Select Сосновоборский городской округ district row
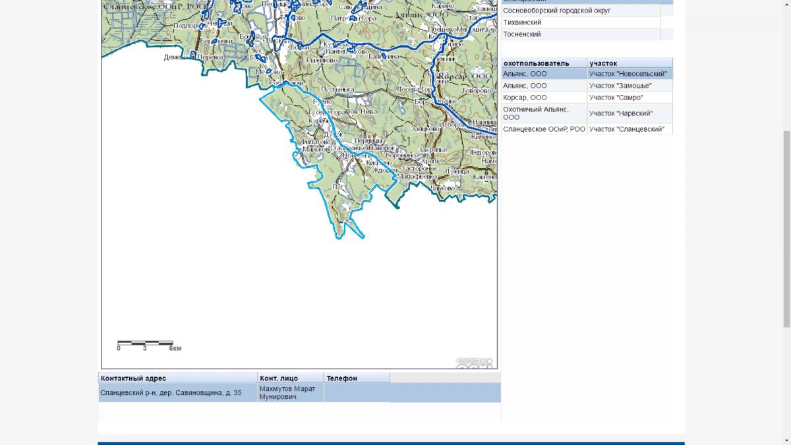Image resolution: width=791 pixels, height=445 pixels. coord(580,11)
